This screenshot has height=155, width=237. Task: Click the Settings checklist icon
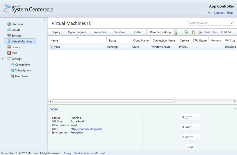click(x=9, y=59)
